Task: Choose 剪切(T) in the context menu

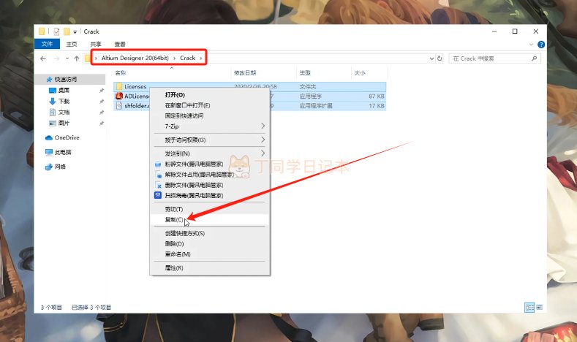Action: tap(210, 209)
